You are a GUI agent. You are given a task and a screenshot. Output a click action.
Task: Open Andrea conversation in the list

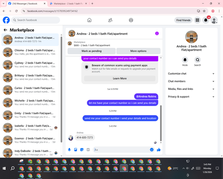pyautogui.click(x=30, y=40)
